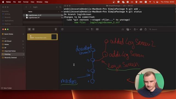This screenshot has width=176, height=99.
Task: Click the input source A icon
Action: [x=146, y=2]
